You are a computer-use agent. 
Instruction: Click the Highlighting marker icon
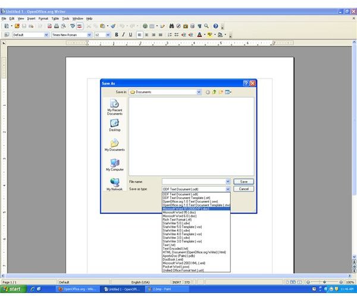pyautogui.click(x=209, y=35)
